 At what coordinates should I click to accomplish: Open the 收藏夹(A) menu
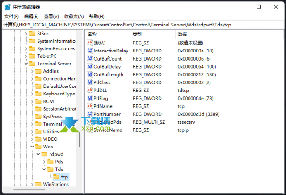point(73,17)
